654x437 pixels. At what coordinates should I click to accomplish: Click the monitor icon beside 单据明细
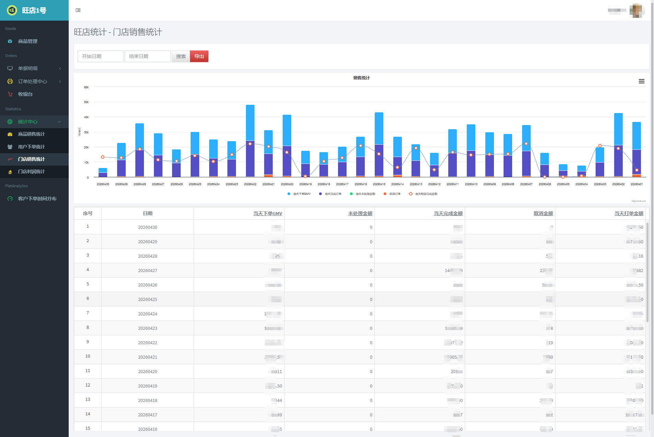coord(10,68)
